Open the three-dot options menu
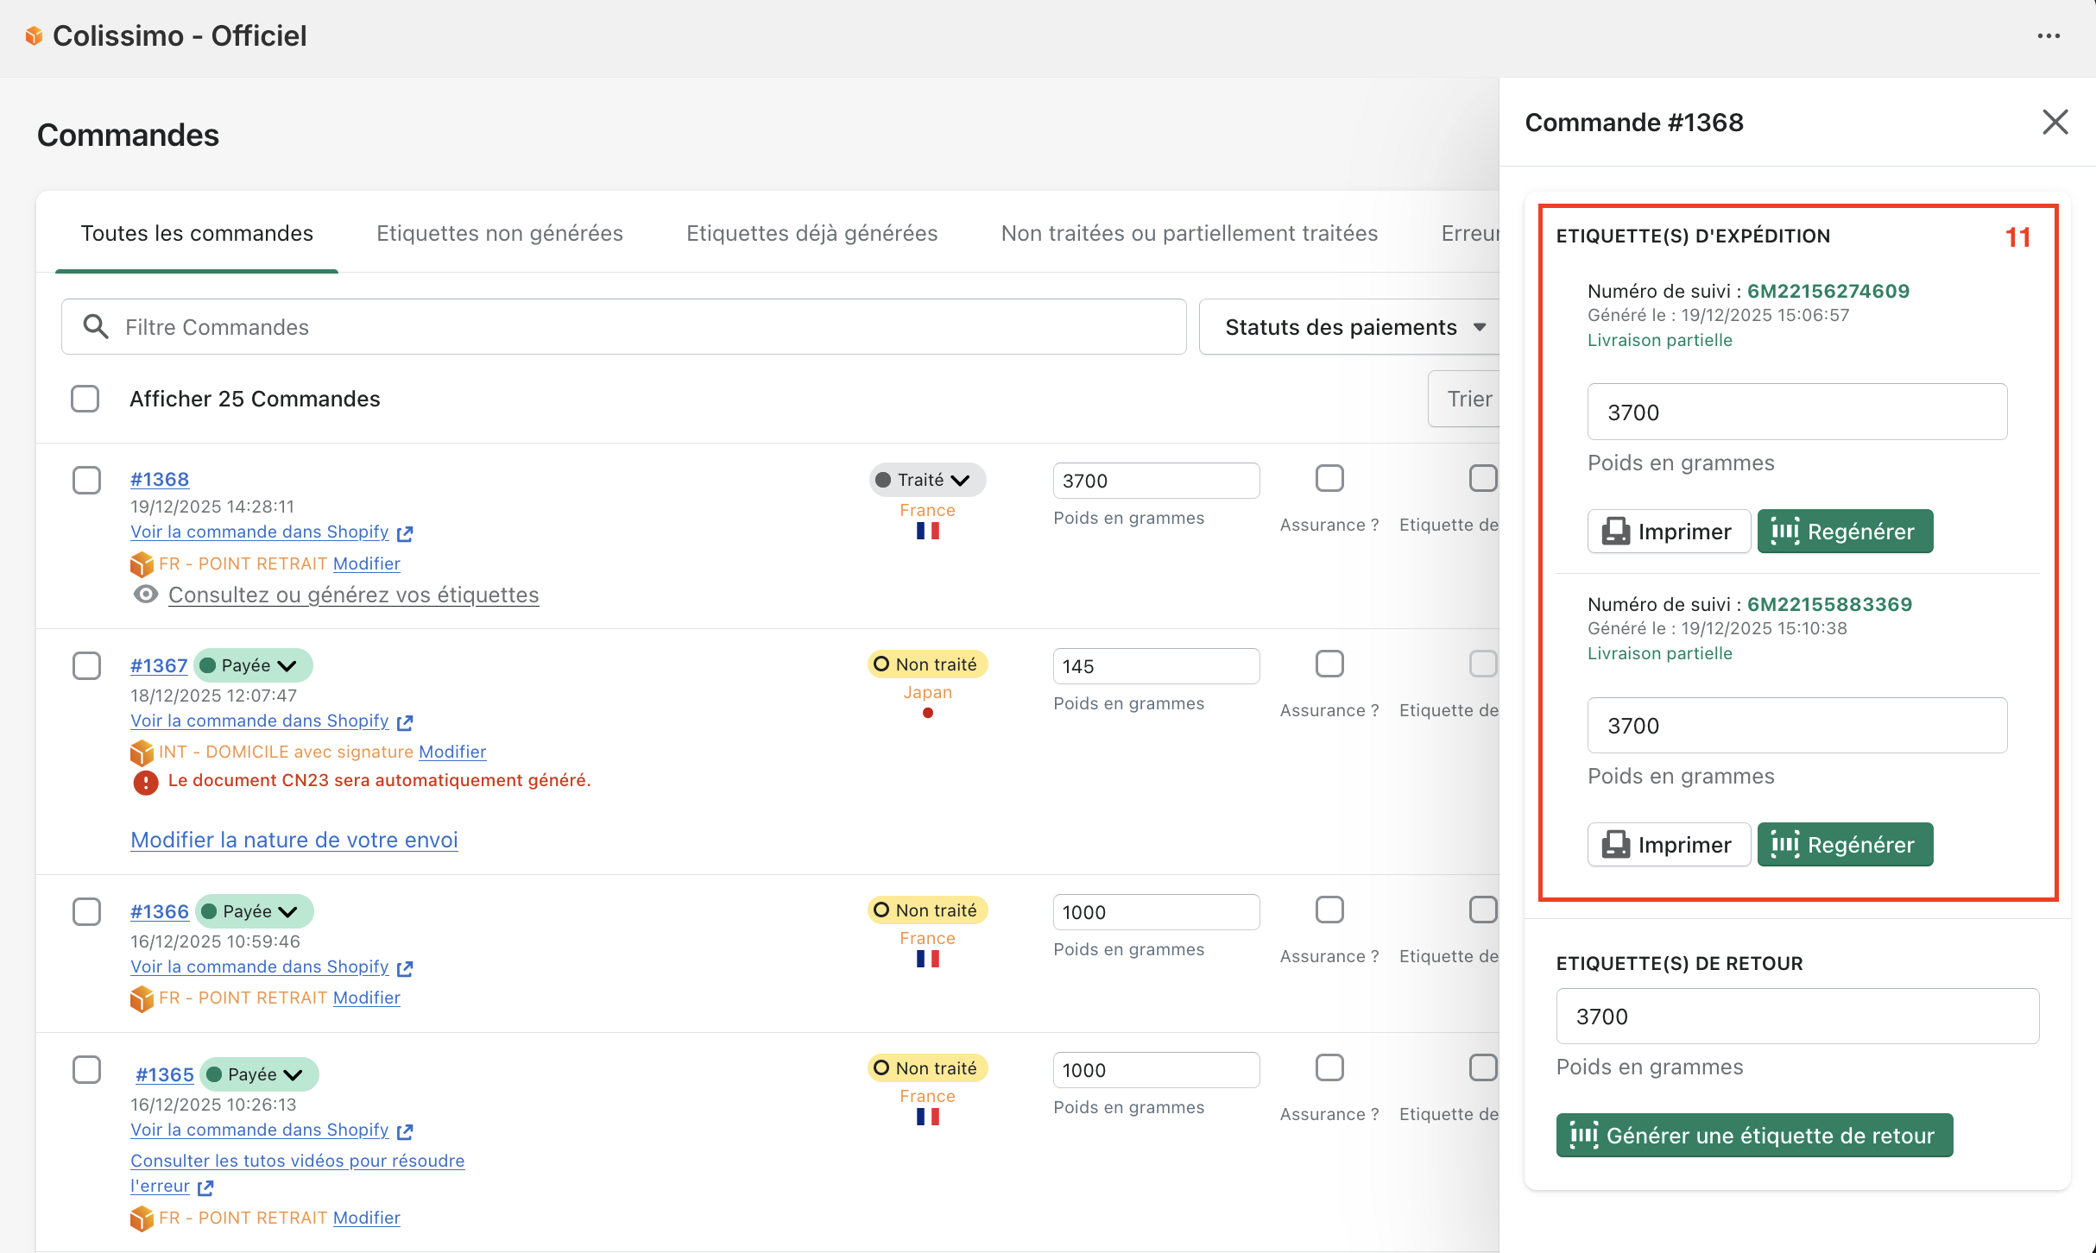This screenshot has height=1253, width=2096. pyautogui.click(x=2049, y=35)
